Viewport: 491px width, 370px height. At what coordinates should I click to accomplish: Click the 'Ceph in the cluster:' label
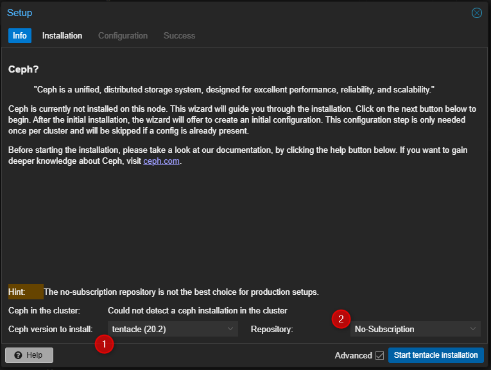(x=44, y=311)
